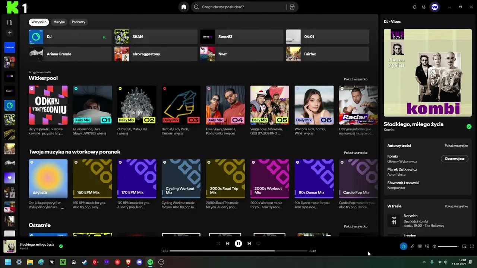Image resolution: width=477 pixels, height=268 pixels.
Task: Show all in the Witkerpool section
Action: 356,79
